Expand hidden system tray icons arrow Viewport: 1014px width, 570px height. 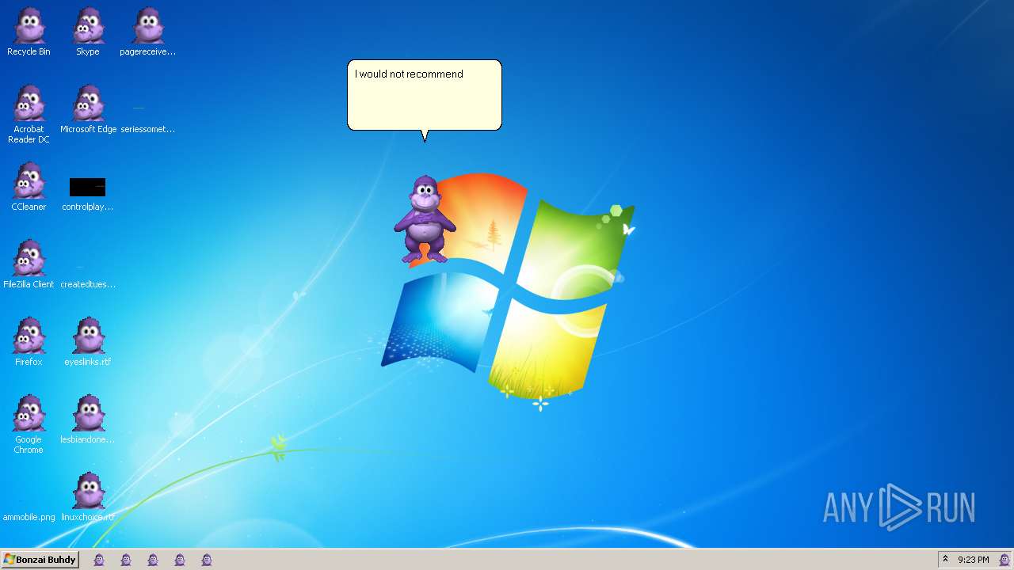pos(945,559)
